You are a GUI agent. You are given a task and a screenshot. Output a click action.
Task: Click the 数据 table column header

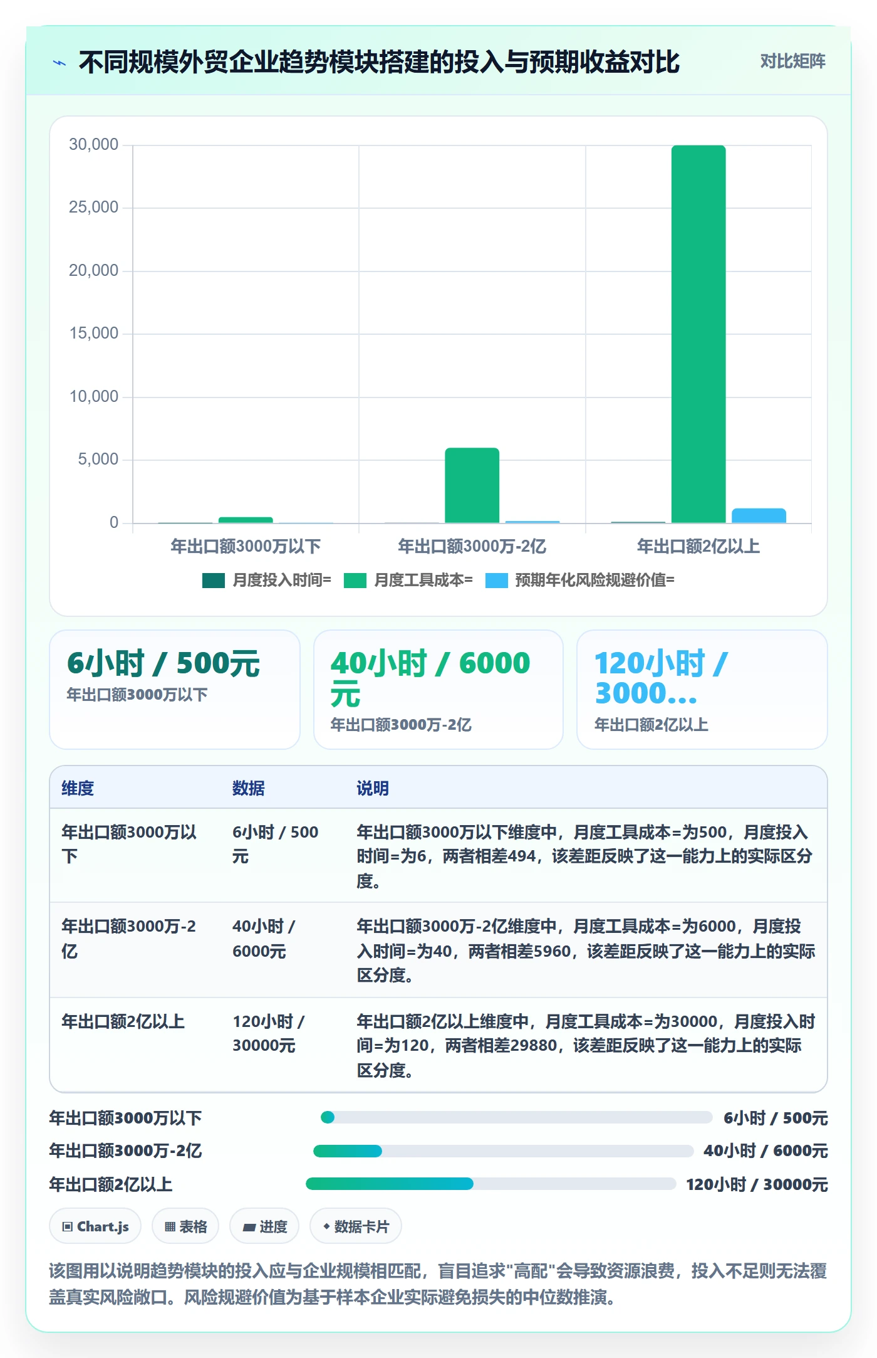[x=248, y=788]
